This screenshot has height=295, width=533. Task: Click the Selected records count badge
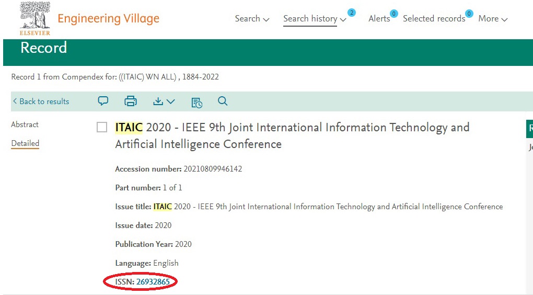coord(469,14)
